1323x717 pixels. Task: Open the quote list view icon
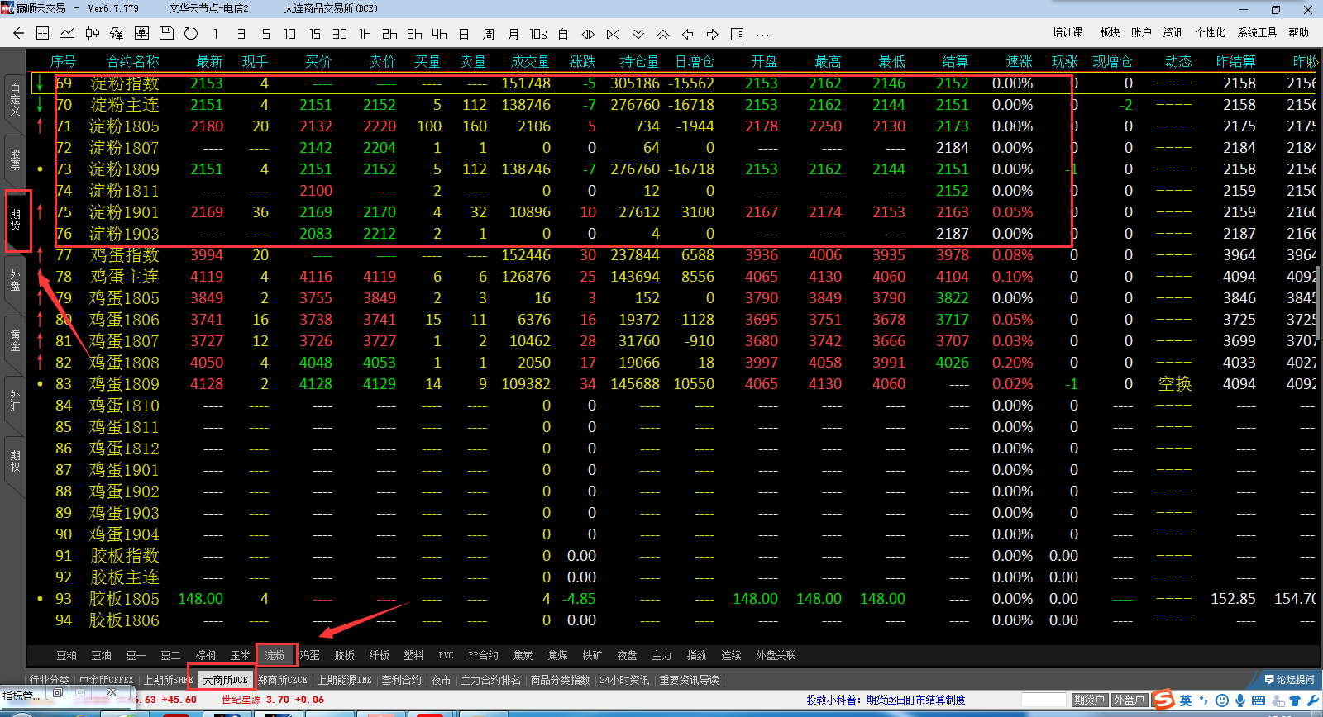(x=43, y=34)
